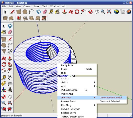The image size is (133, 118).
Task: Open the Camera menu
Action: pos(27,7)
